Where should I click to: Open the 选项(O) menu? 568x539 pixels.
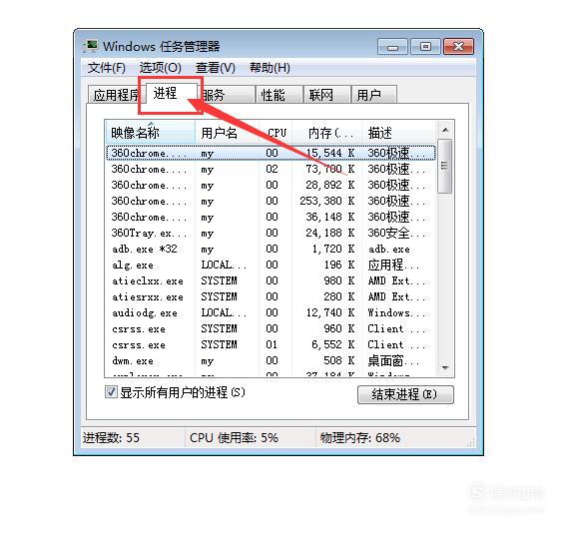[160, 68]
